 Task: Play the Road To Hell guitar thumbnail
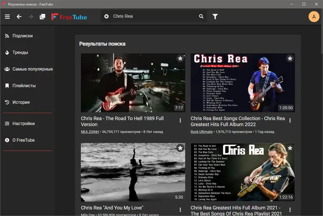tap(133, 83)
